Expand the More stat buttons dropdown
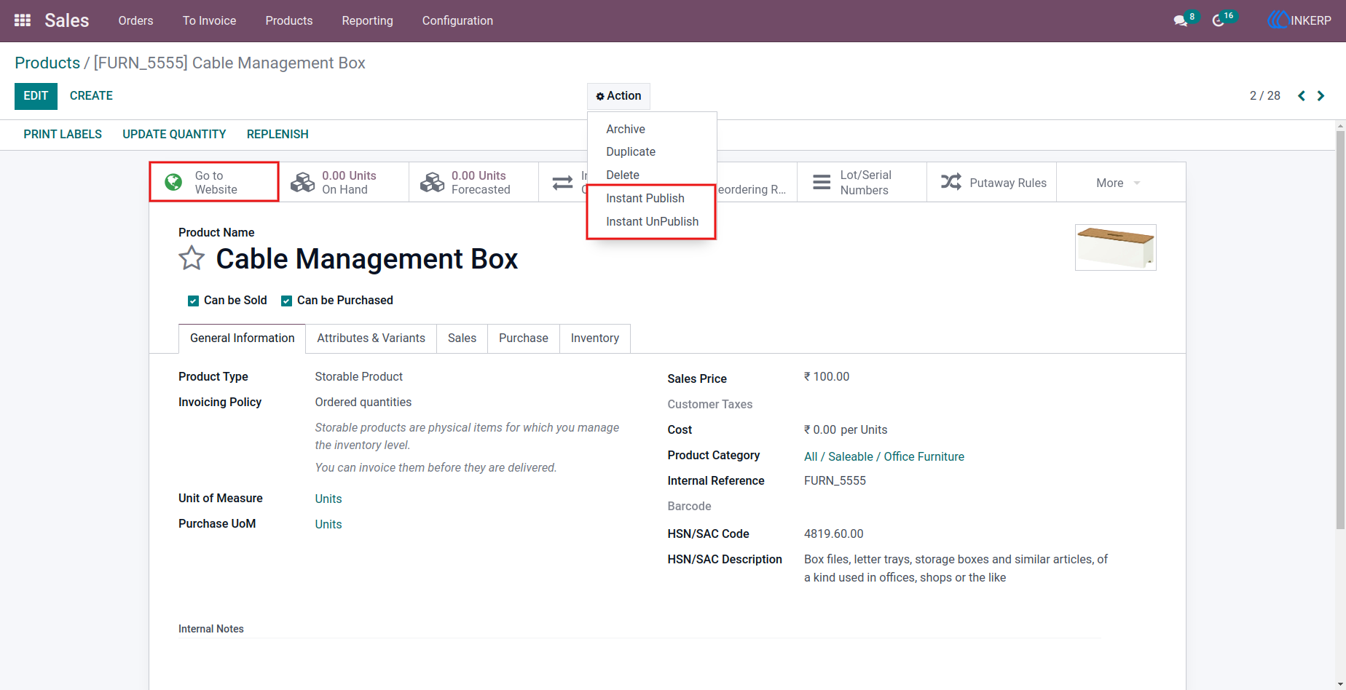This screenshot has height=690, width=1346. point(1121,183)
